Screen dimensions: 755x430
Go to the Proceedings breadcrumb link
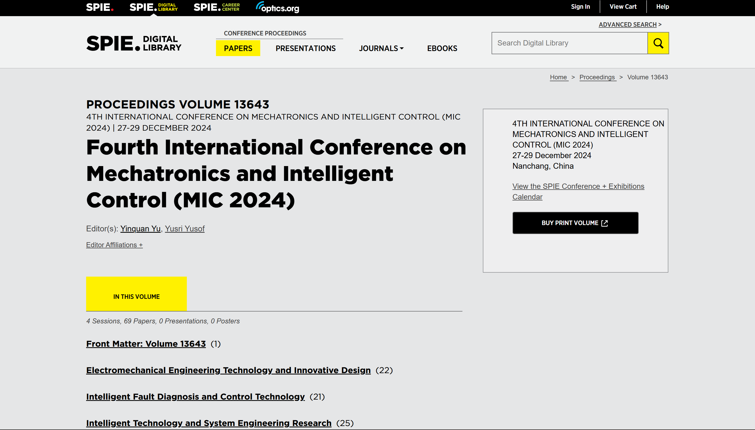(597, 77)
